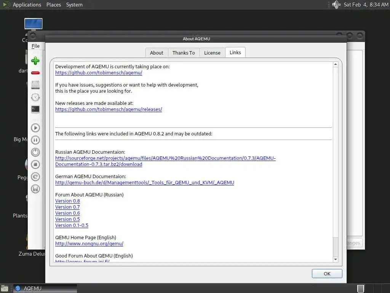
Task: Open the Applications menu
Action: [x=27, y=5]
